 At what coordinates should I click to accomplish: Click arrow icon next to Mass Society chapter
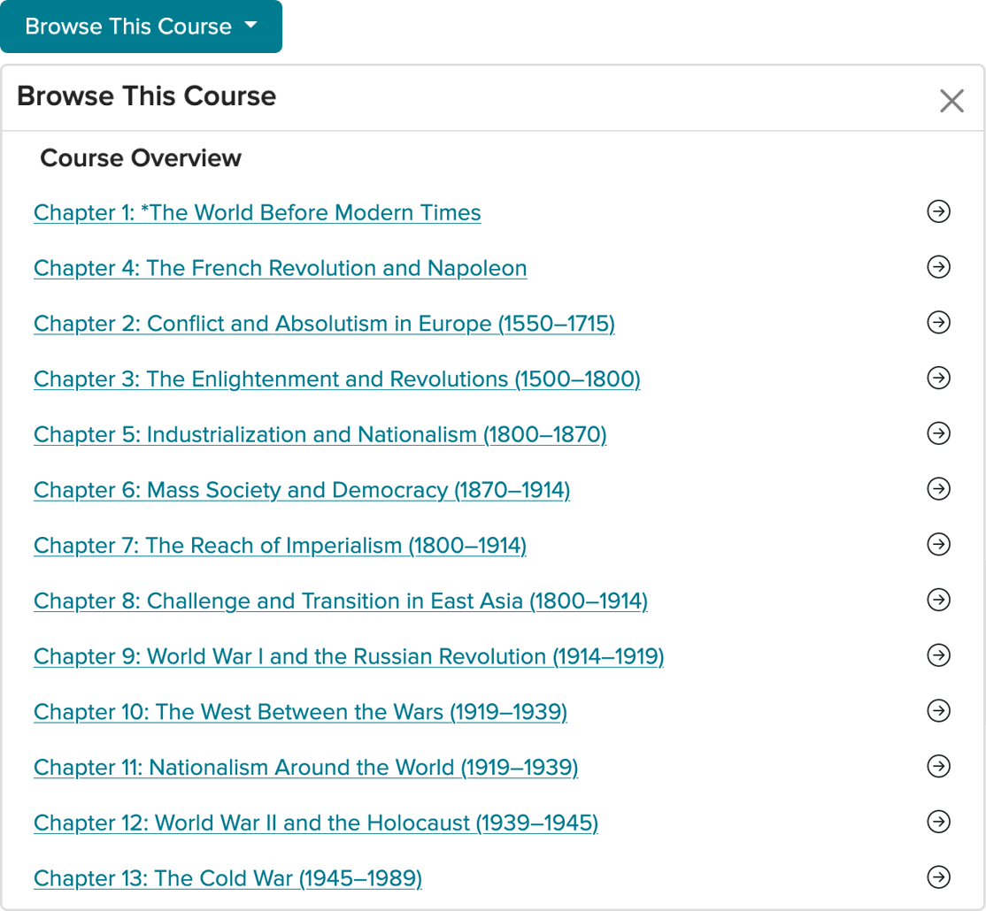click(x=938, y=489)
